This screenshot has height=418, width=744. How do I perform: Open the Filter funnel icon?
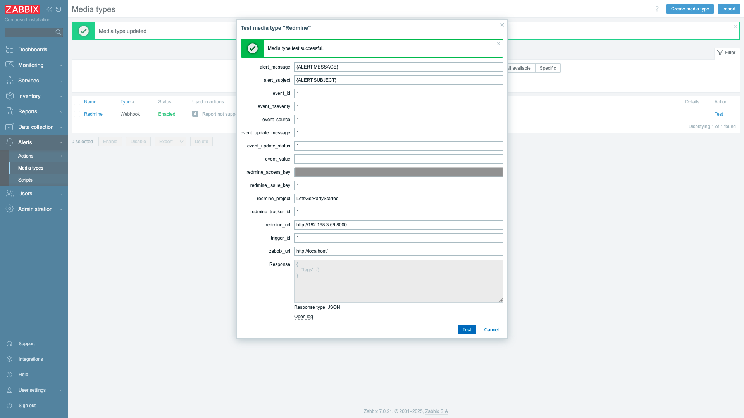(x=720, y=53)
